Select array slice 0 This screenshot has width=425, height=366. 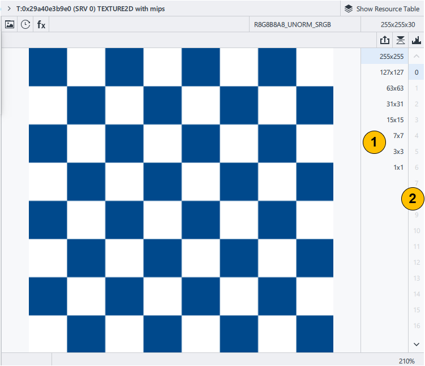[417, 72]
